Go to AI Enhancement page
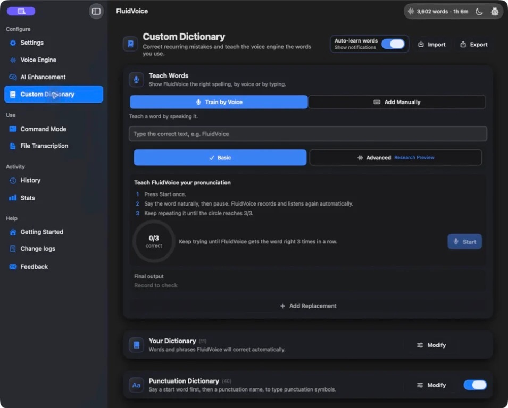 pyautogui.click(x=54, y=77)
